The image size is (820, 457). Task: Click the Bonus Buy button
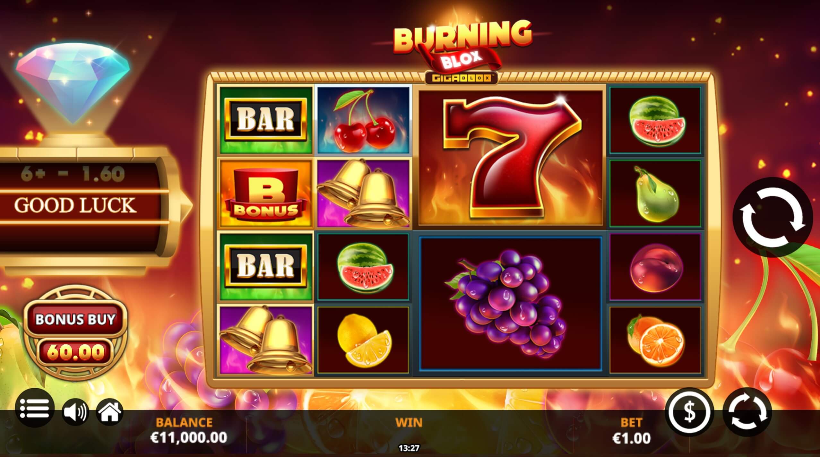(75, 319)
